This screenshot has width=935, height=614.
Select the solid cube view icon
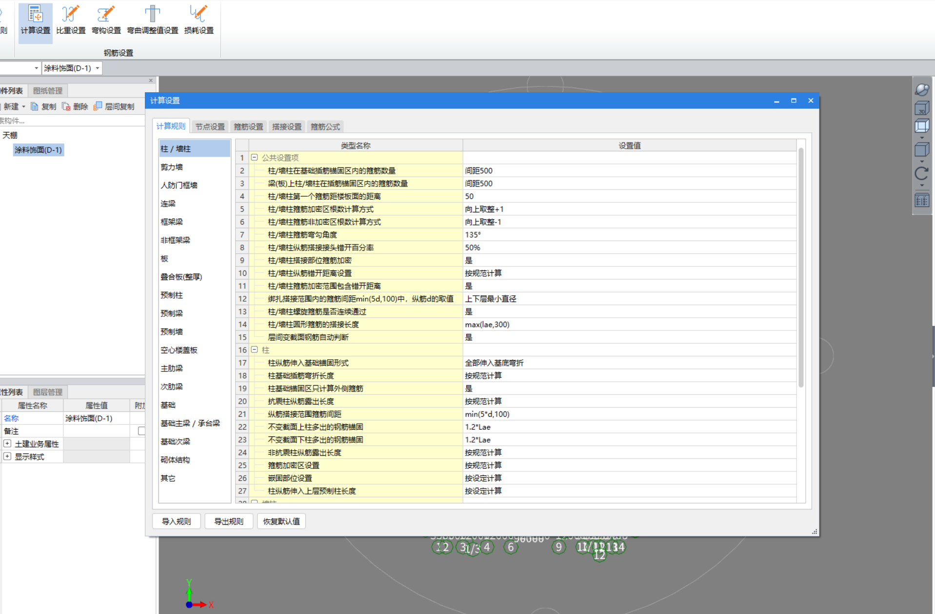click(x=922, y=149)
